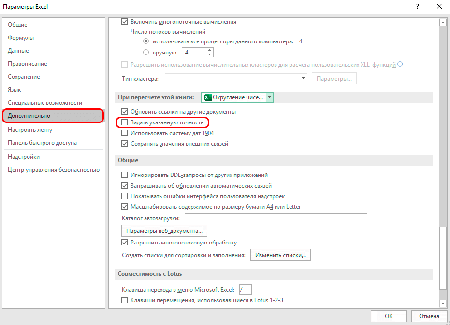Click the scrollbar up arrow
The image size is (450, 325).
click(x=443, y=22)
